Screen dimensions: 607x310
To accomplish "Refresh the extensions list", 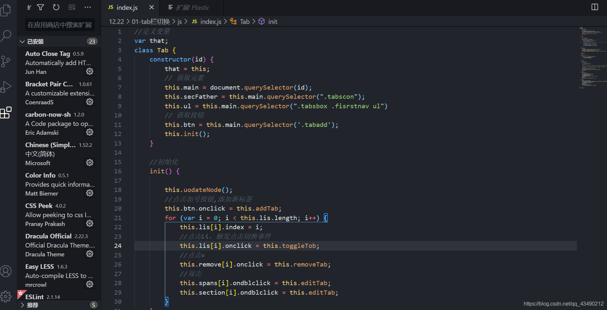I will tap(56, 7).
